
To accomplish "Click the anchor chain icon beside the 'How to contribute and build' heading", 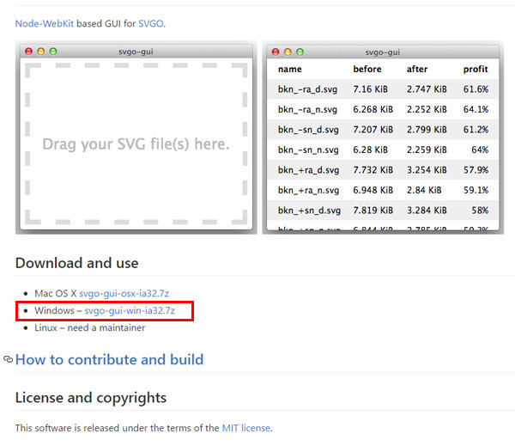I will [x=8, y=359].
